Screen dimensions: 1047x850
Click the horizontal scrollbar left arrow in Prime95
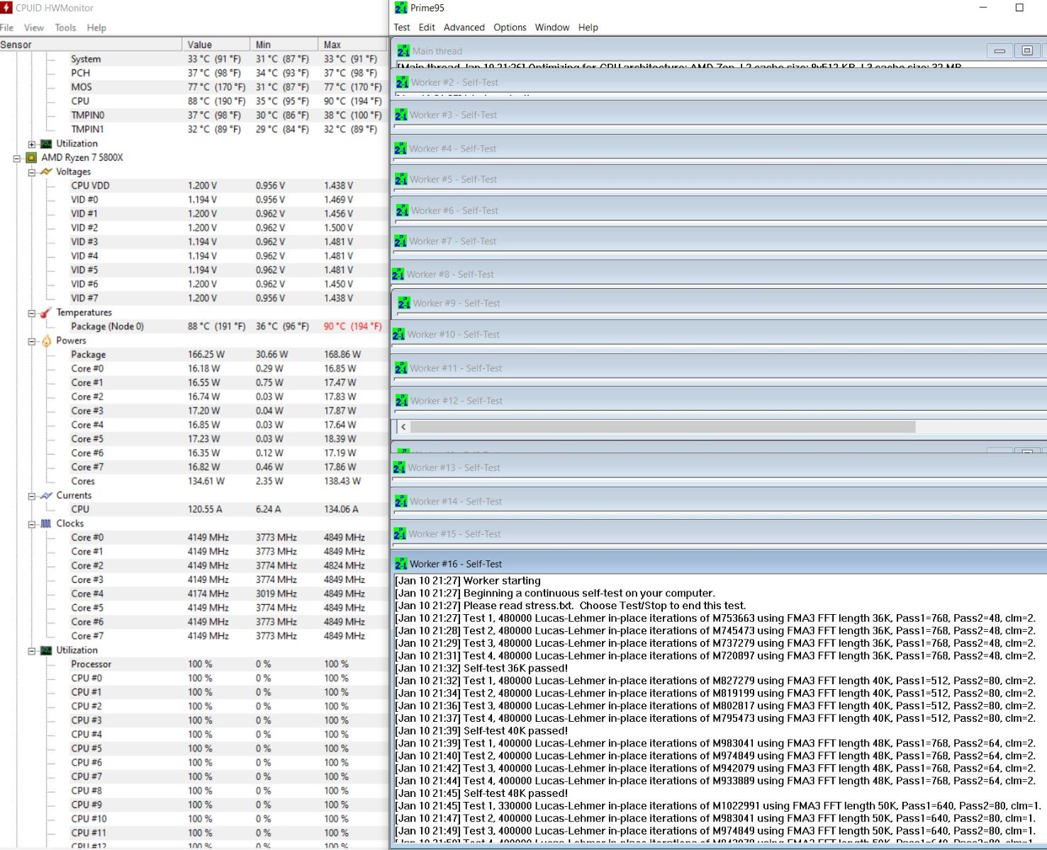(403, 427)
